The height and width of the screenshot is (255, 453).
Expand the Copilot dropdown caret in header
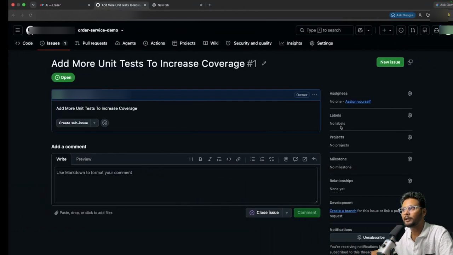(x=368, y=30)
